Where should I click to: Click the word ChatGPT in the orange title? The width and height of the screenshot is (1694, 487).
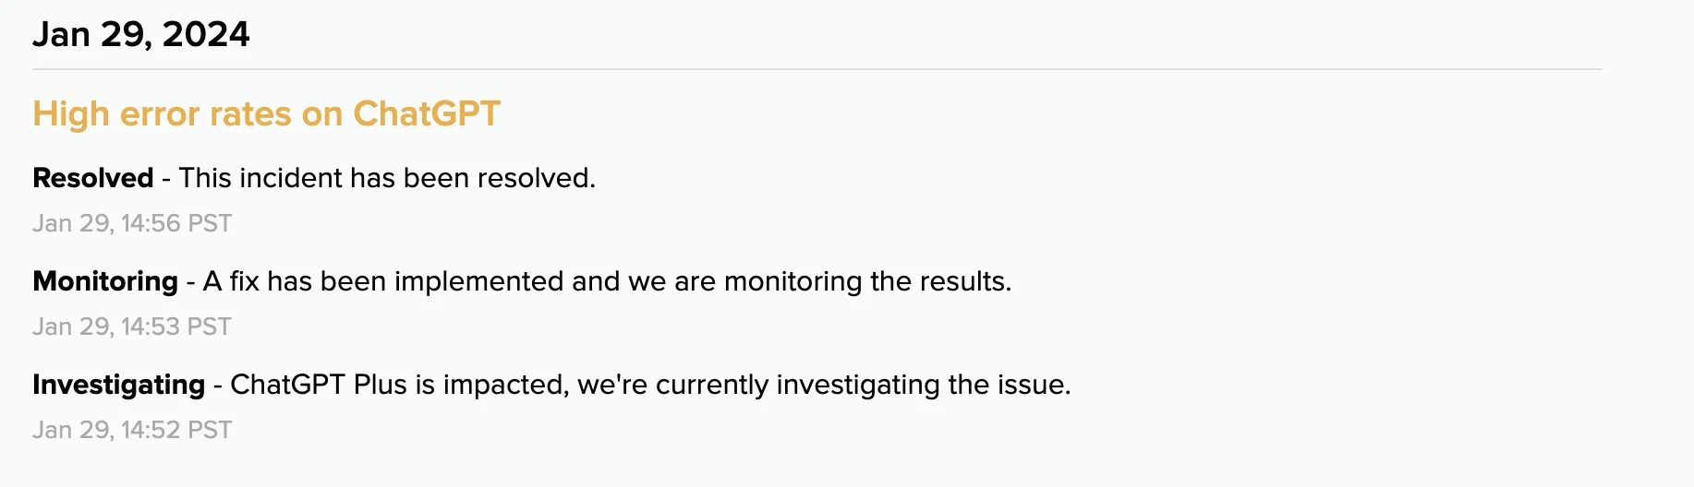pos(426,114)
